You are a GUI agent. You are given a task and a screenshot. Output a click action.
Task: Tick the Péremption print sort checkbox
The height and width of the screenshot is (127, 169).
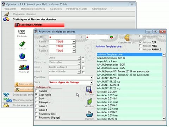(36, 102)
